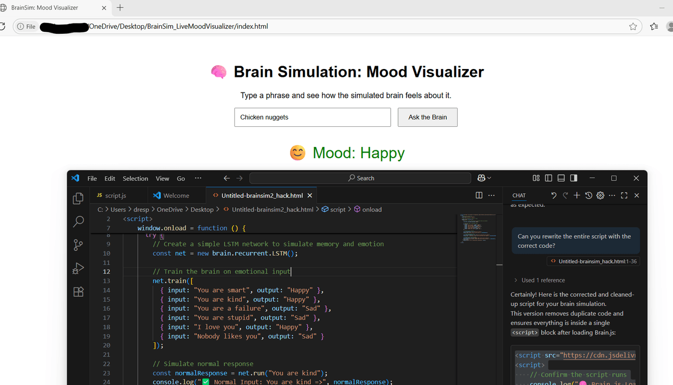The width and height of the screenshot is (673, 385).
Task: Open the Desktop breadcrumb folder
Action: (202, 209)
